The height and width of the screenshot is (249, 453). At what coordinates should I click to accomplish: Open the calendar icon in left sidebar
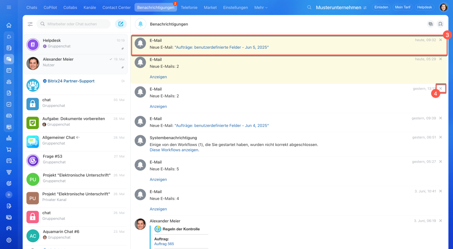9,70
